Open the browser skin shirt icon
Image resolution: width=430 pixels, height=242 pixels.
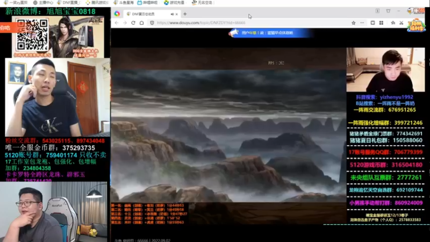pyautogui.click(x=388, y=11)
